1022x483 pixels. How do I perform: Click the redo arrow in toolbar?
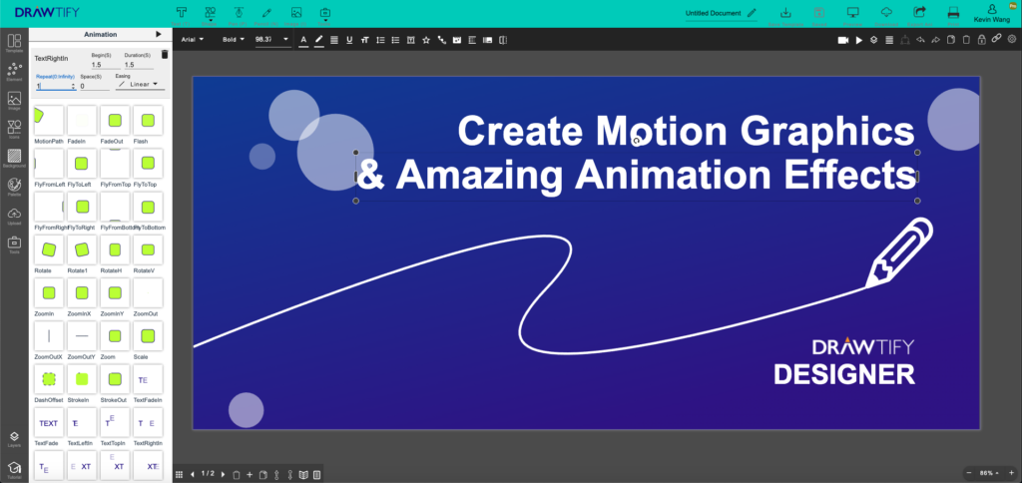coord(935,40)
